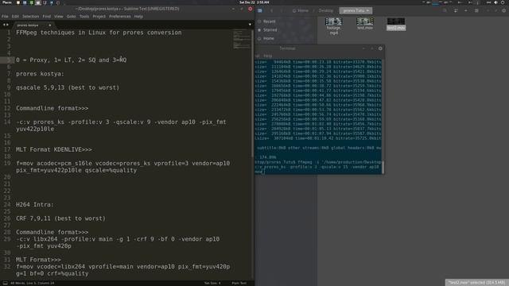Click the 'H264 Intra:' line
This screenshot has width=509, height=286.
tap(35, 205)
